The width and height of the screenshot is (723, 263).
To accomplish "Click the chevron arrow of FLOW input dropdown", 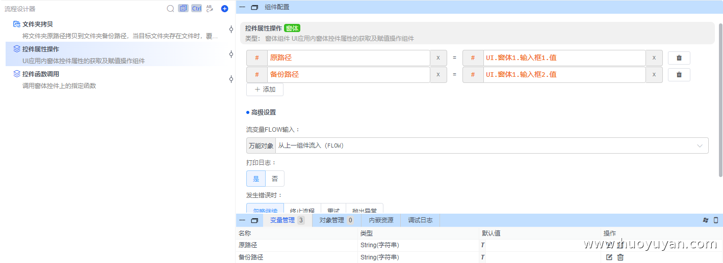I will point(700,145).
